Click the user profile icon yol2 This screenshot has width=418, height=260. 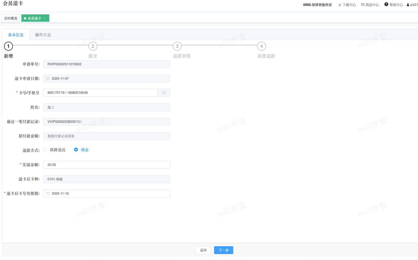pos(408,5)
